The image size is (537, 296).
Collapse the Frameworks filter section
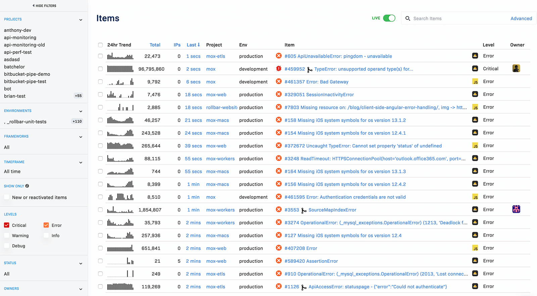coord(81,137)
